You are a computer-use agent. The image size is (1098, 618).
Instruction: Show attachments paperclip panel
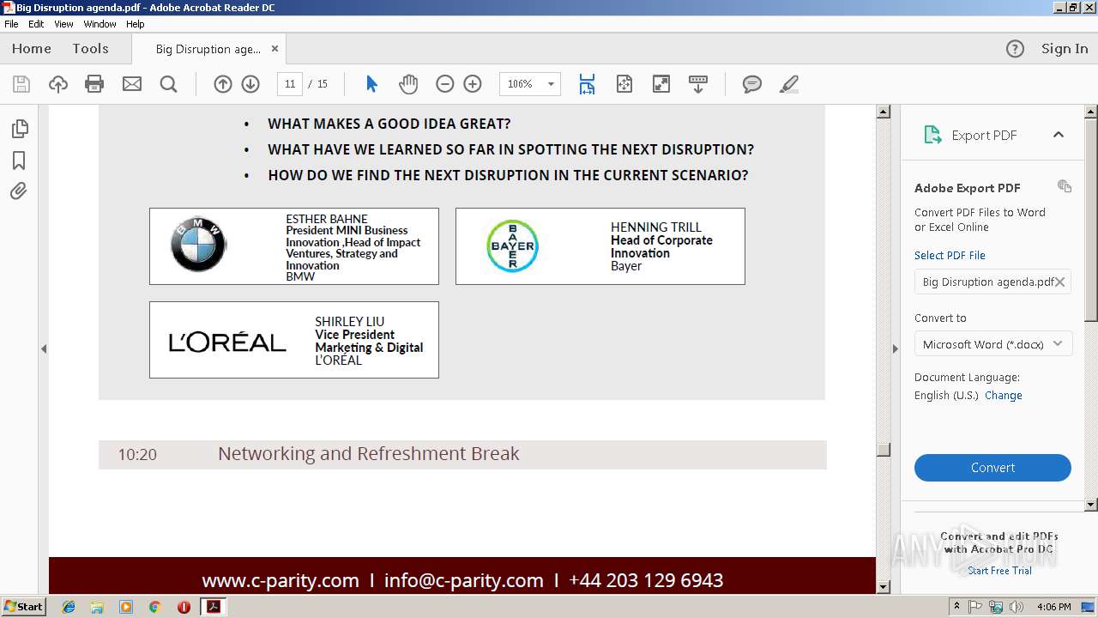tap(19, 191)
